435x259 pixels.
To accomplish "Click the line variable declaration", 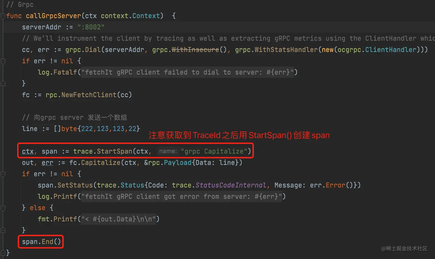I will [30, 128].
